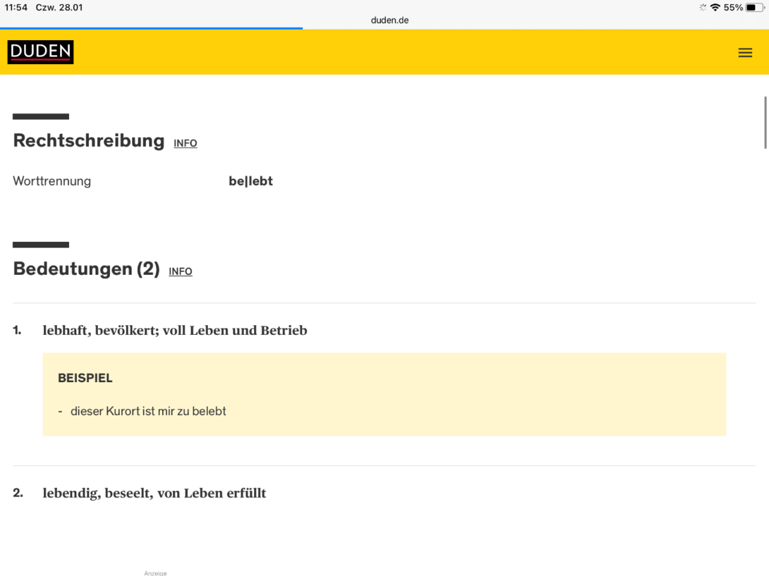Select meaning 1 lebhaft, bevölkert
This screenshot has width=769, height=576.
click(175, 331)
